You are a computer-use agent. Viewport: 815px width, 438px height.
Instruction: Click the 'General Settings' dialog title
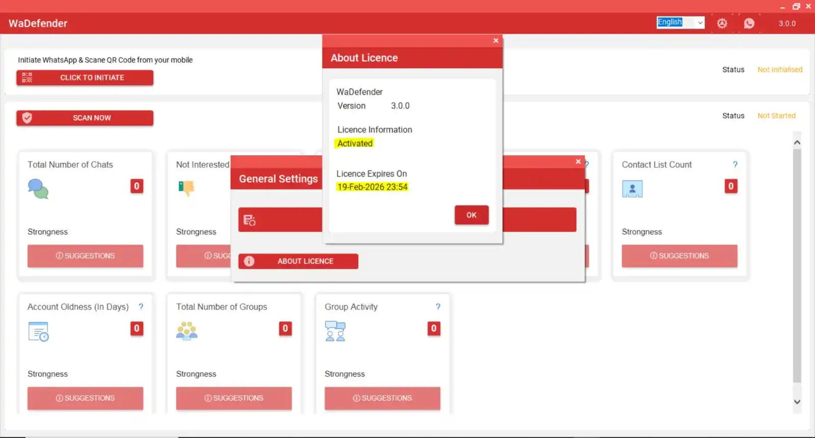[x=278, y=179]
